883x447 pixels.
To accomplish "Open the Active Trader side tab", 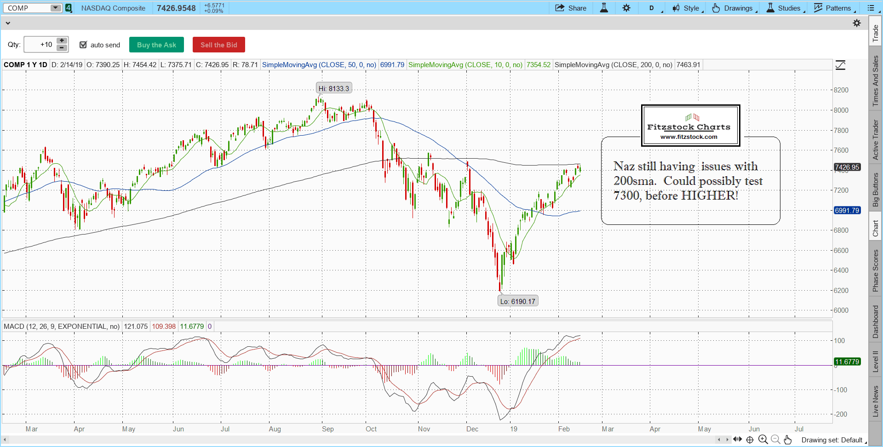I will (875, 140).
